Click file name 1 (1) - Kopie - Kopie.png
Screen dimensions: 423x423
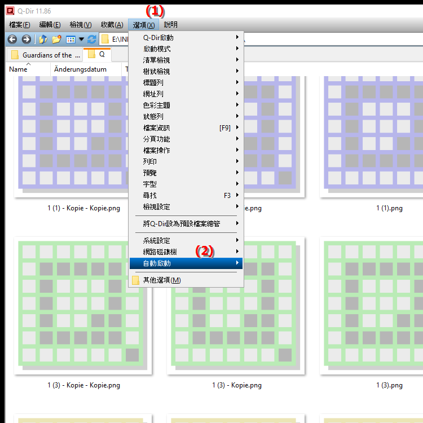[x=83, y=208]
